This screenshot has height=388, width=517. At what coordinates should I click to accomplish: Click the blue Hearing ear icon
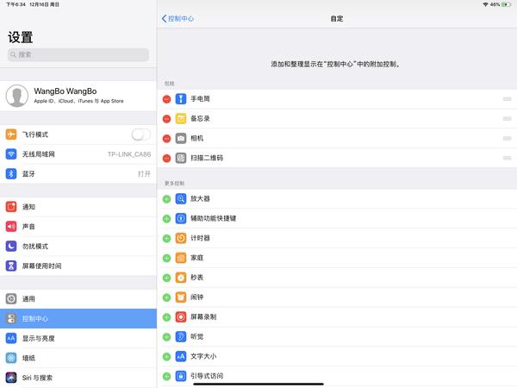point(181,336)
